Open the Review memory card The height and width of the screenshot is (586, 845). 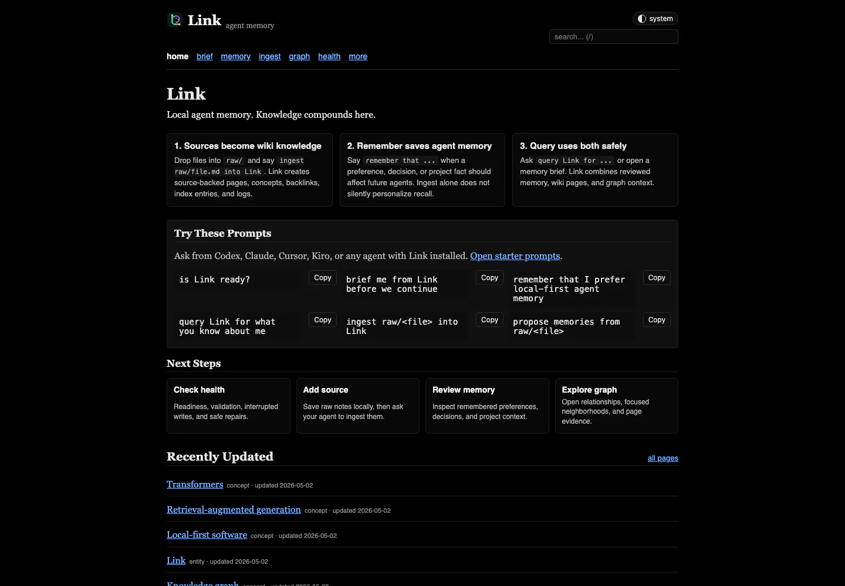(x=487, y=406)
